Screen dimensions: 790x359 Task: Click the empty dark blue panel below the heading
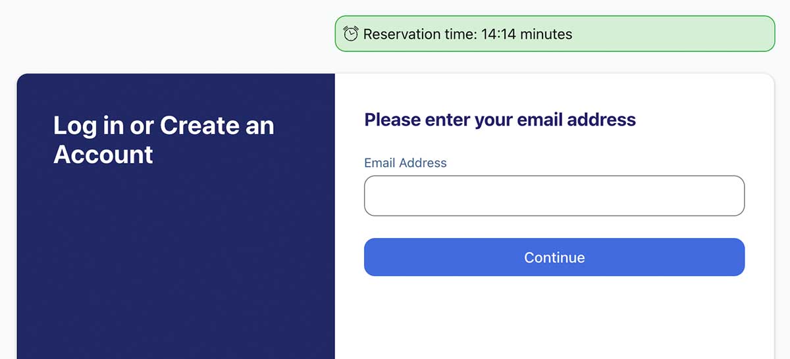[175, 263]
